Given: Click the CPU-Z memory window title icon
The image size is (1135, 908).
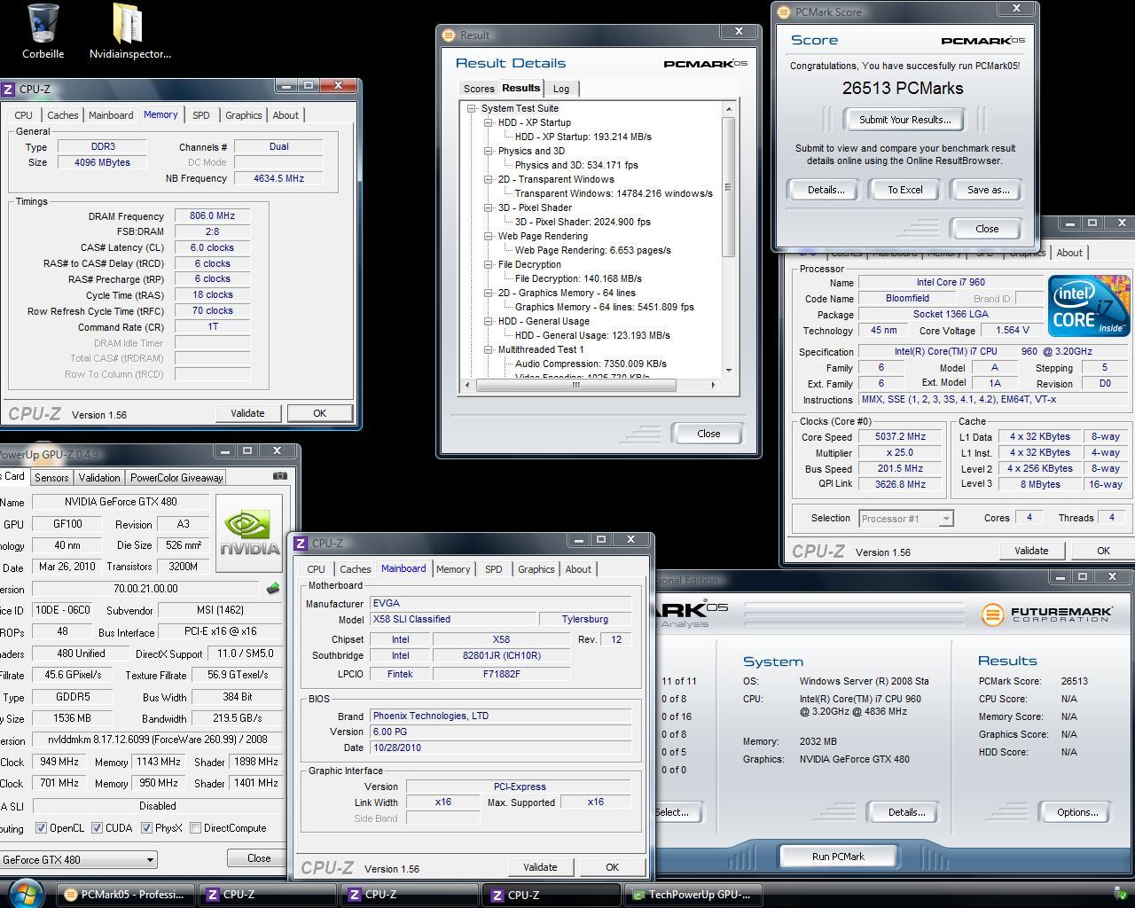Looking at the screenshot, I should click(x=8, y=90).
